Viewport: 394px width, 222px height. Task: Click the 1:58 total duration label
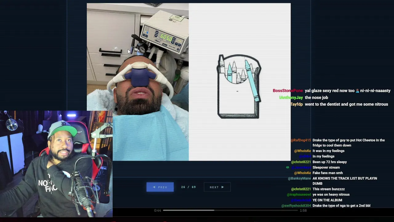tap(303, 210)
